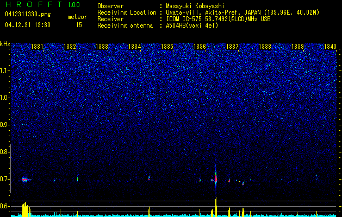Select antenna value A504HB(yagi 4el)
The width and height of the screenshot is (342, 217).
tap(192, 25)
